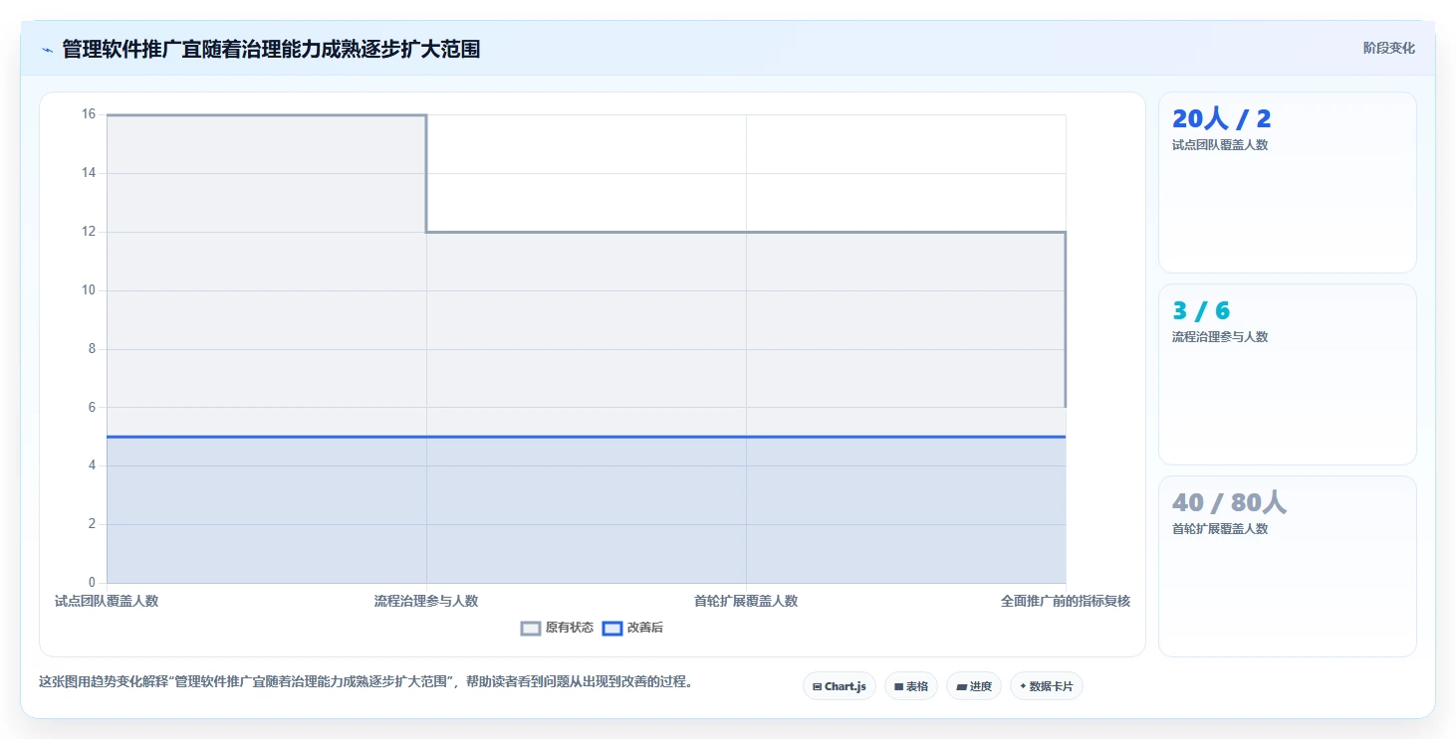Viewport: 1456px width, 739px height.
Task: Click 流程治理参与人数 label in the data card
Action: (1220, 337)
